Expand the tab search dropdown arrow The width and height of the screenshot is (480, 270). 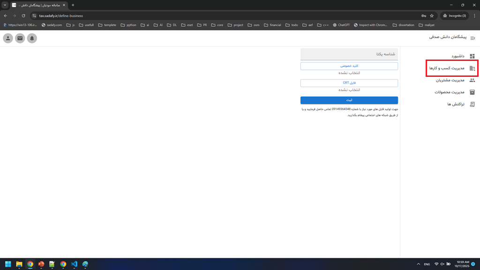pos(5,5)
